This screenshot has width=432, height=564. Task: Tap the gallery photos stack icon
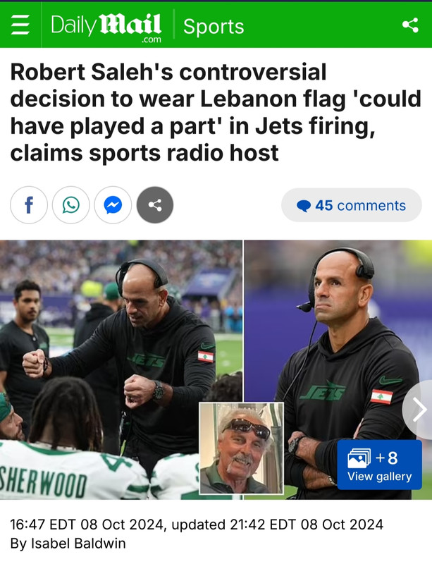[x=359, y=458]
